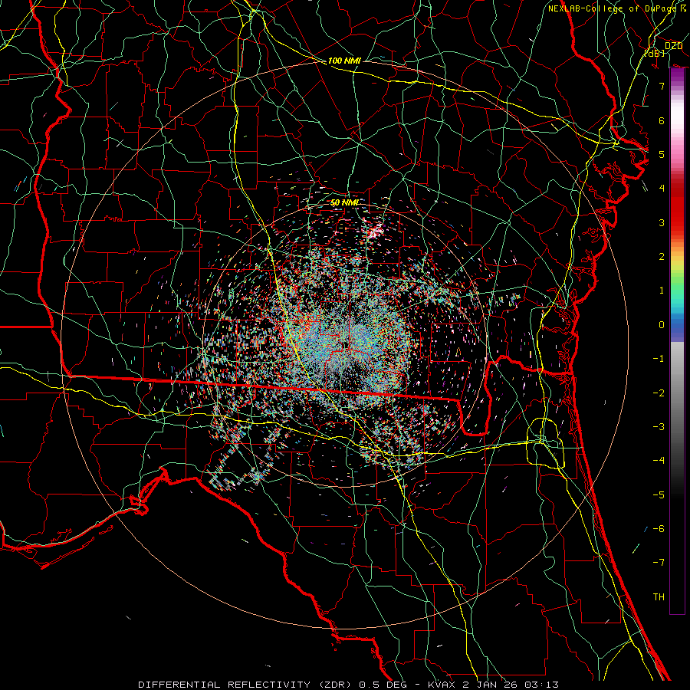Click the 3 dB scale label
Viewport: 690px width, 690px height.
tap(662, 222)
